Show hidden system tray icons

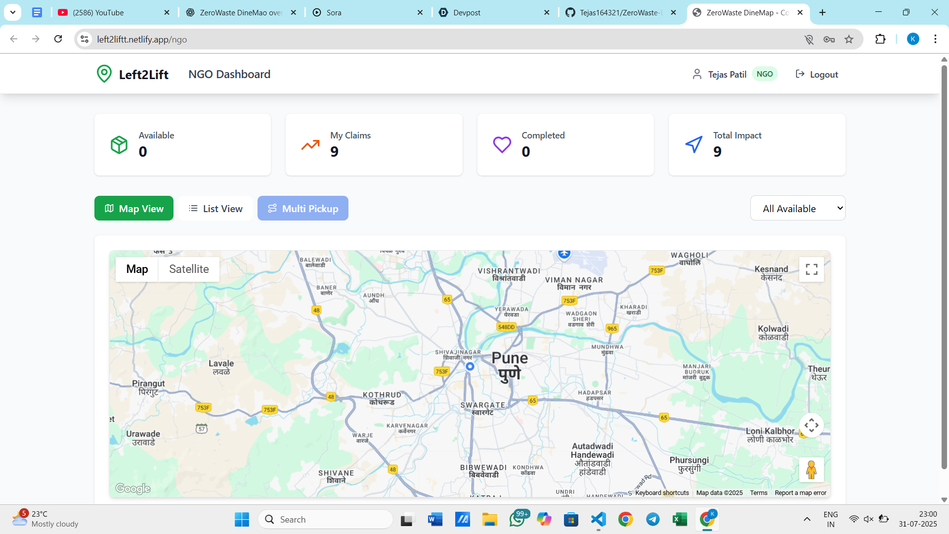click(x=807, y=519)
